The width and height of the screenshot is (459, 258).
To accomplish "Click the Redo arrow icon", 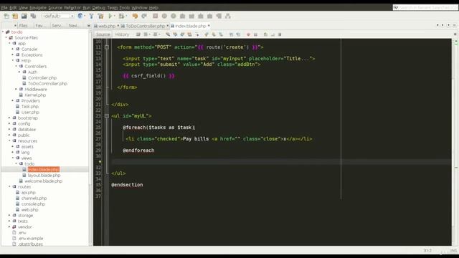I will point(144,16).
